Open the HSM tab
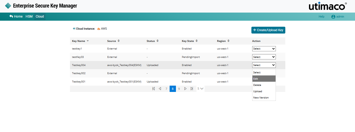This screenshot has width=355, height=132. 29,16
